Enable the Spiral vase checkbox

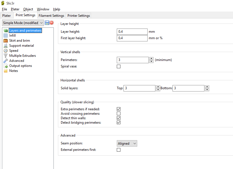[118, 67]
